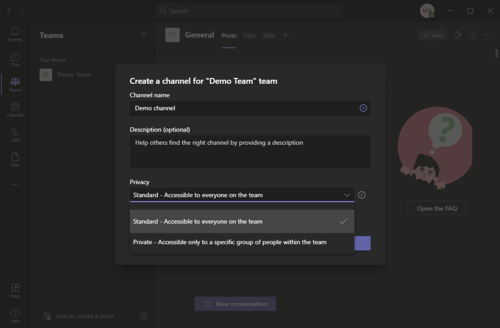Select Private privacy option
This screenshot has height=328, width=500.
(x=242, y=242)
